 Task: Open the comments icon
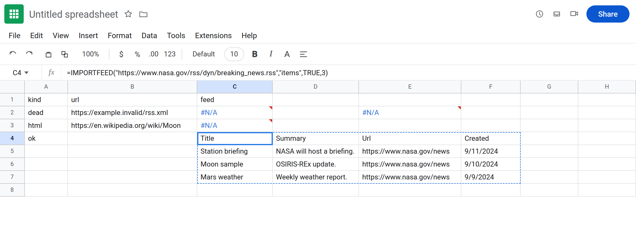click(557, 14)
